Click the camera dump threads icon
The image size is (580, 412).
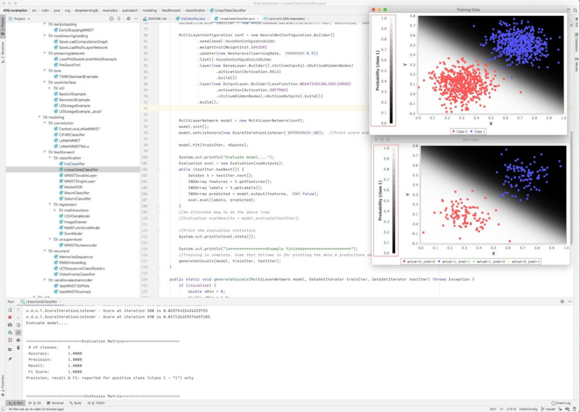point(10,325)
